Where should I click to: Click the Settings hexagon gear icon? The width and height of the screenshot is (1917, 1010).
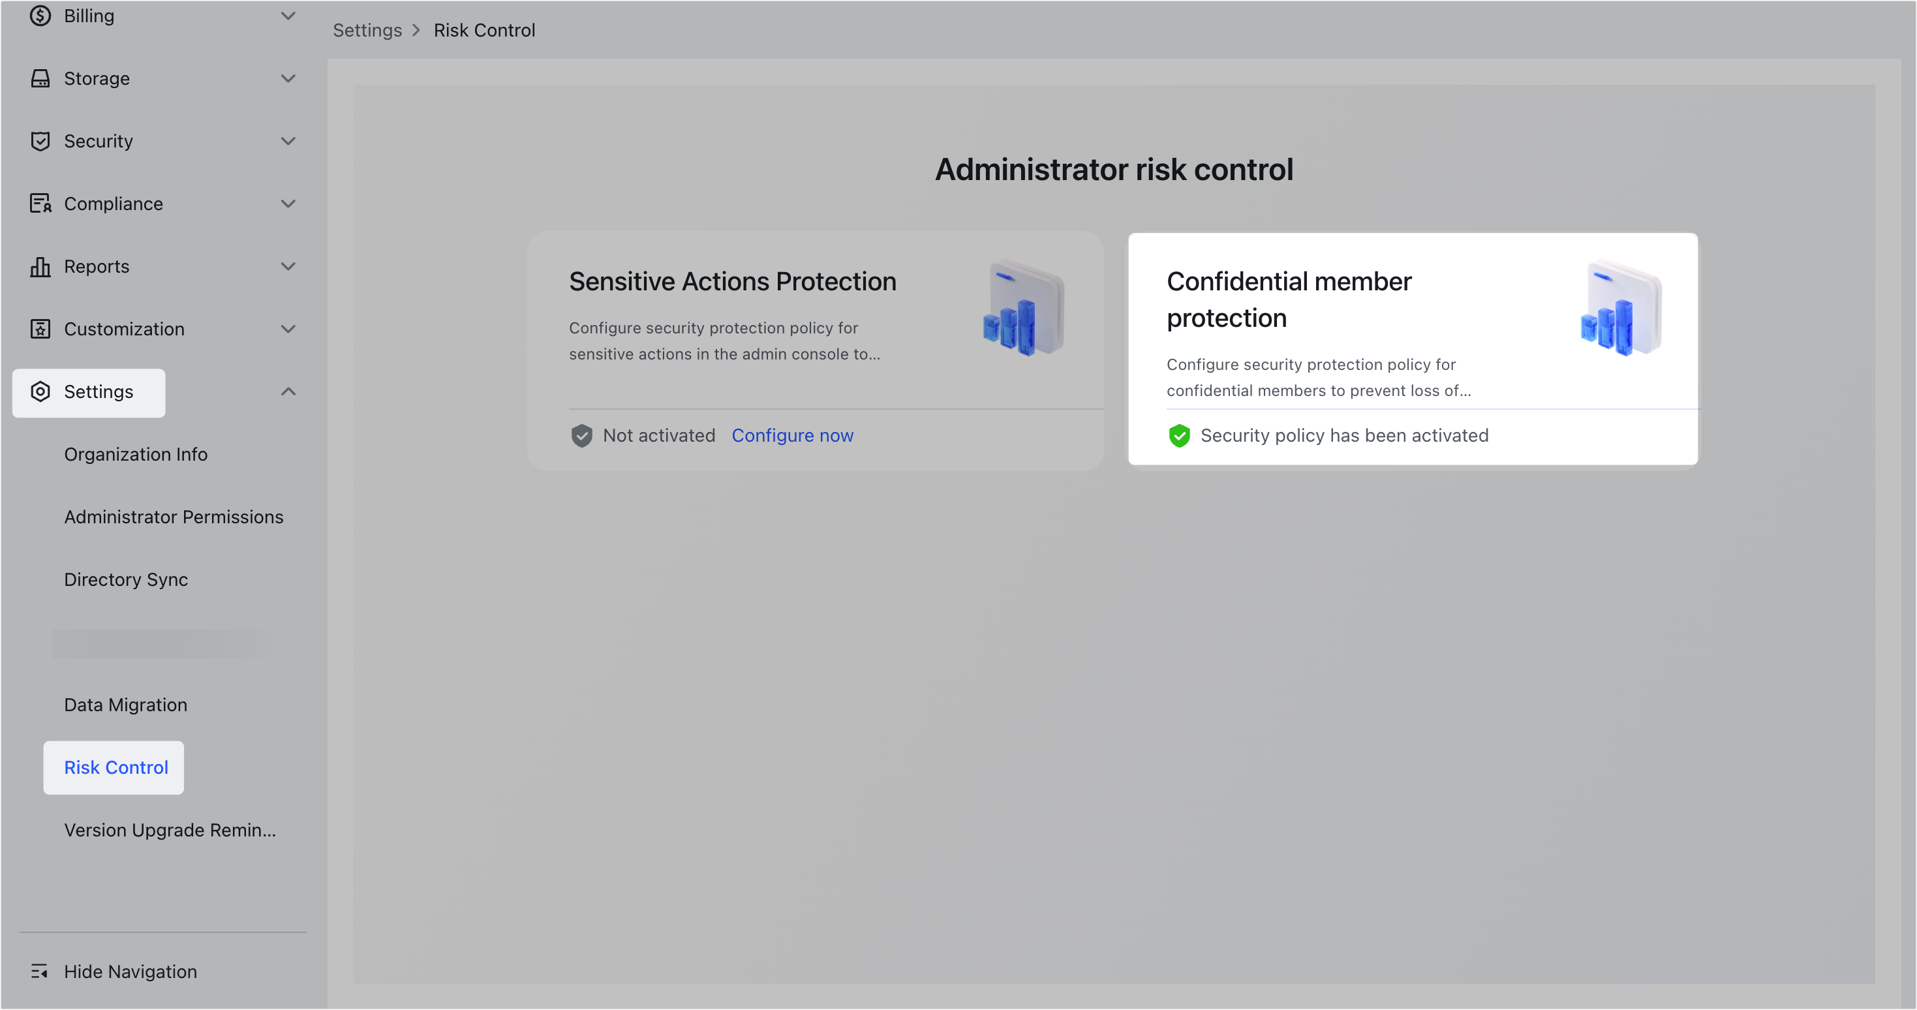click(x=40, y=391)
